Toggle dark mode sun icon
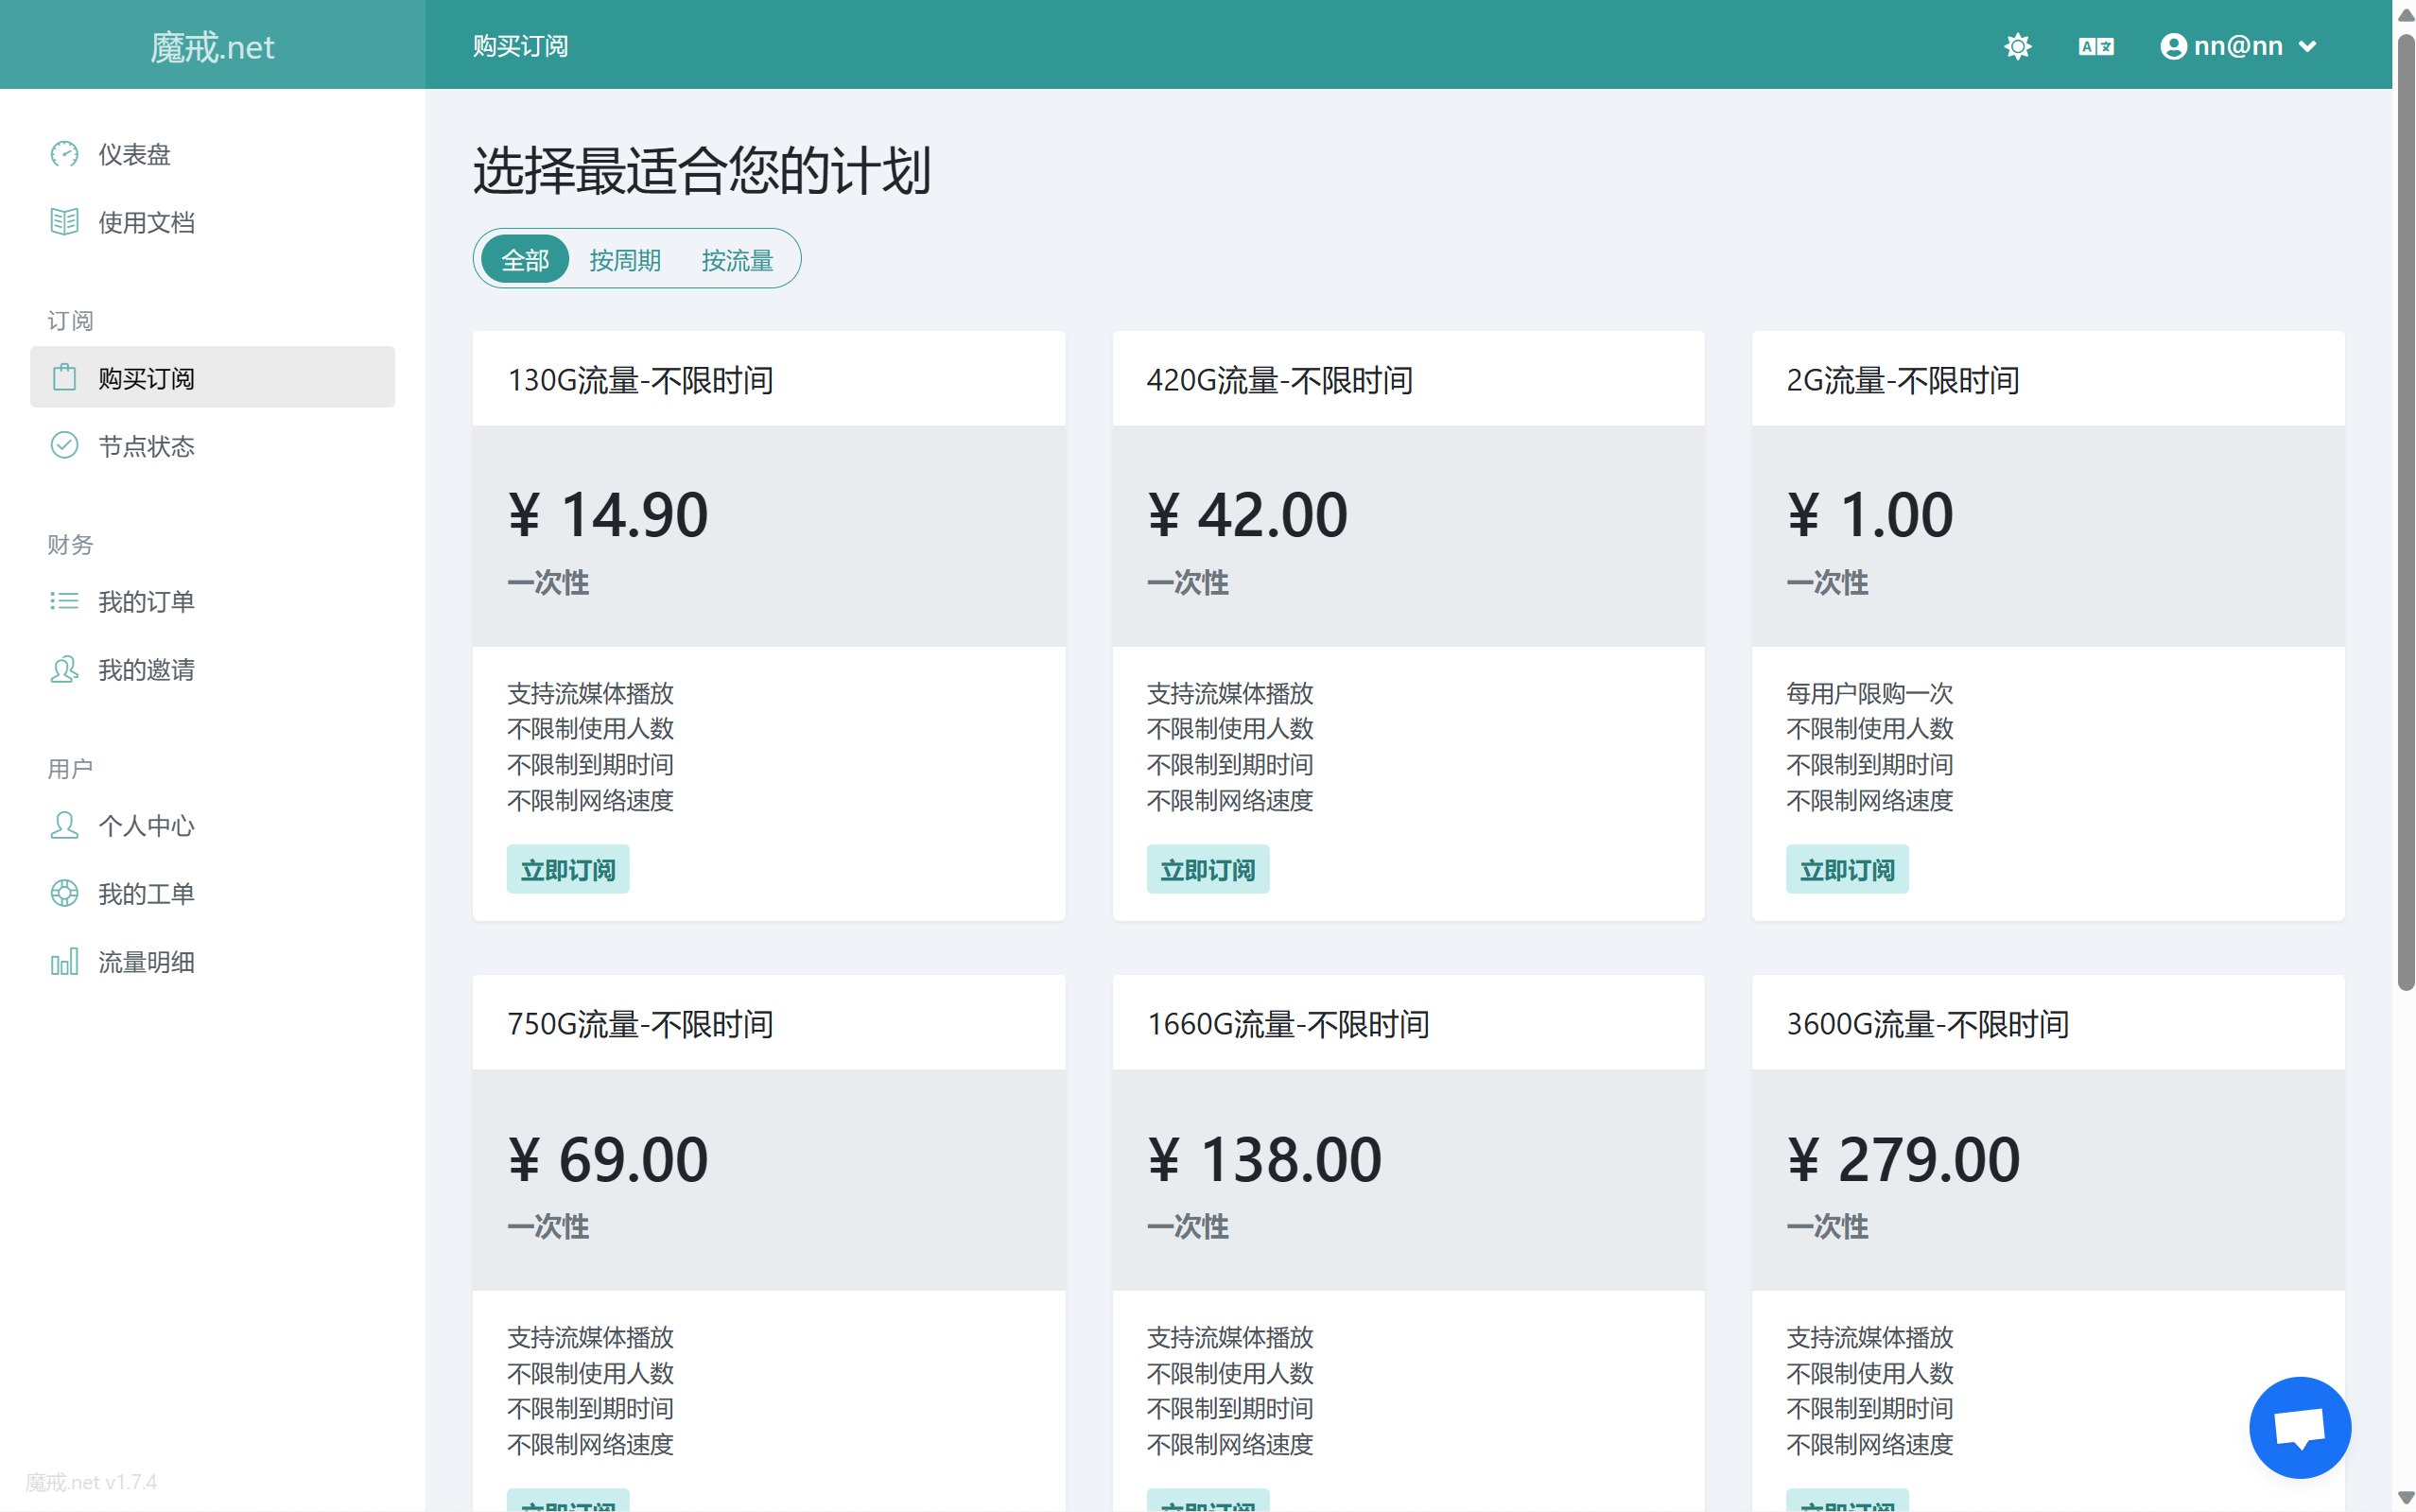 coord(2018,46)
